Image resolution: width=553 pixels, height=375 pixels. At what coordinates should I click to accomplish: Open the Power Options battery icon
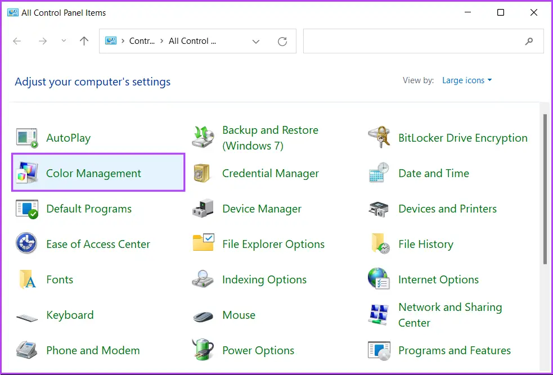click(203, 350)
